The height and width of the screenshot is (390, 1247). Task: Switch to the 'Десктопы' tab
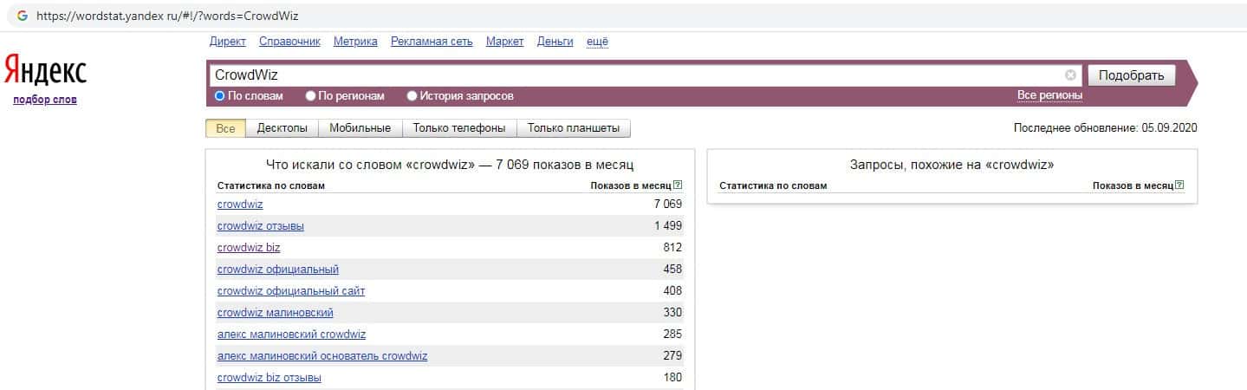[x=282, y=128]
